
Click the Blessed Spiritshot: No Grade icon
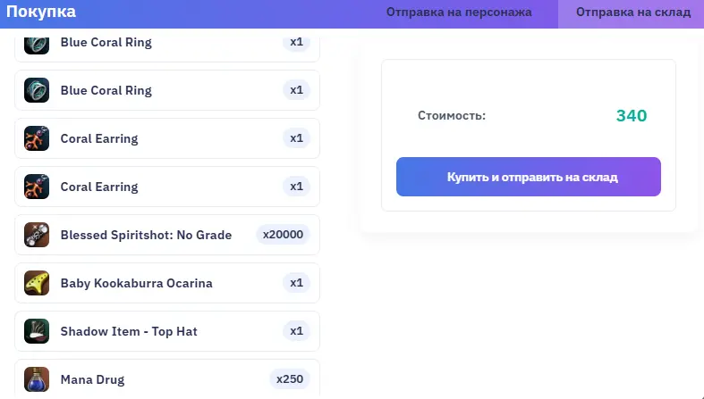tap(37, 235)
